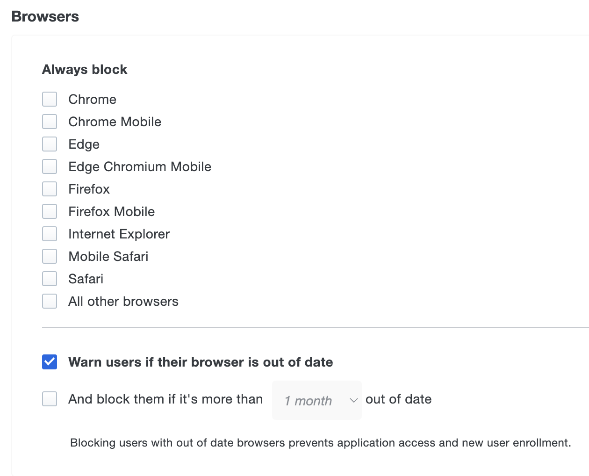
Task: Check the Firefox Mobile checkbox
Action: click(x=50, y=211)
